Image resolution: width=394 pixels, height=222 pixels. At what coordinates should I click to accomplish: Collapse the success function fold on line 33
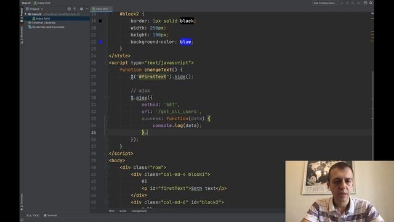tap(107, 118)
